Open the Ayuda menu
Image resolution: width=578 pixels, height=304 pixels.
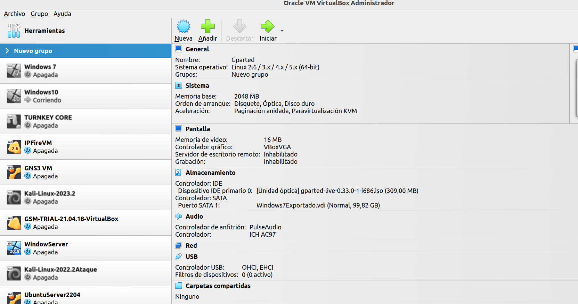click(62, 14)
